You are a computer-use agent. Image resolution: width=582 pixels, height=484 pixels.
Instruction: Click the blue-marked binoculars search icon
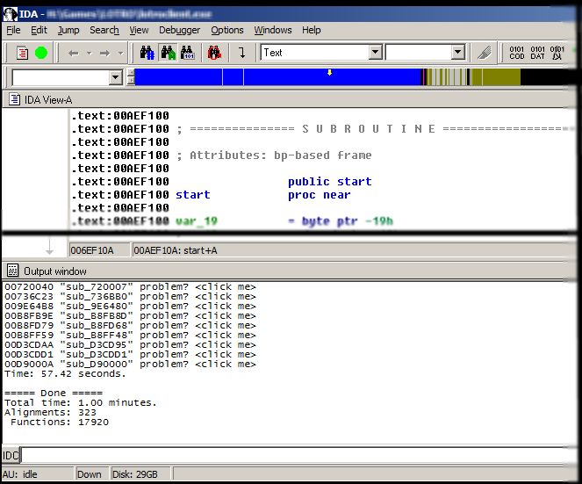coord(147,53)
